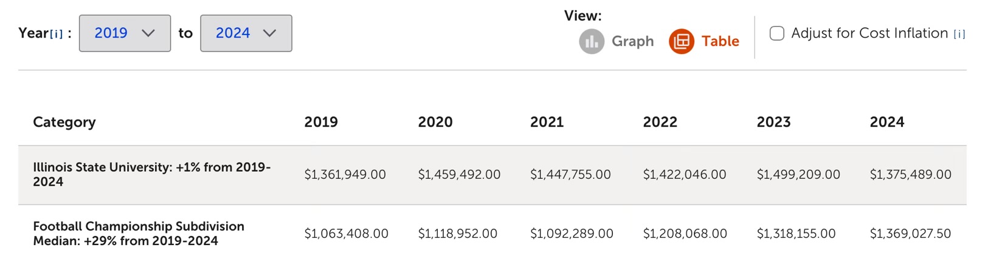Click the 2021 column header
The image size is (985, 262).
(x=547, y=122)
